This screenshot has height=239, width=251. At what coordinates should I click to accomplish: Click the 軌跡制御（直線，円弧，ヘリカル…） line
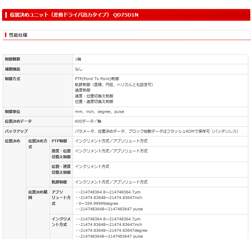[x=114, y=85]
